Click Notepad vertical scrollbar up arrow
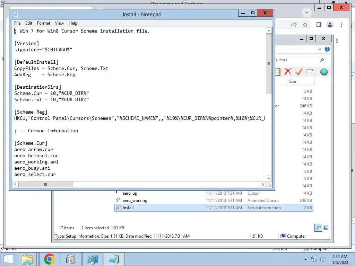The image size is (355, 266). 269,31
